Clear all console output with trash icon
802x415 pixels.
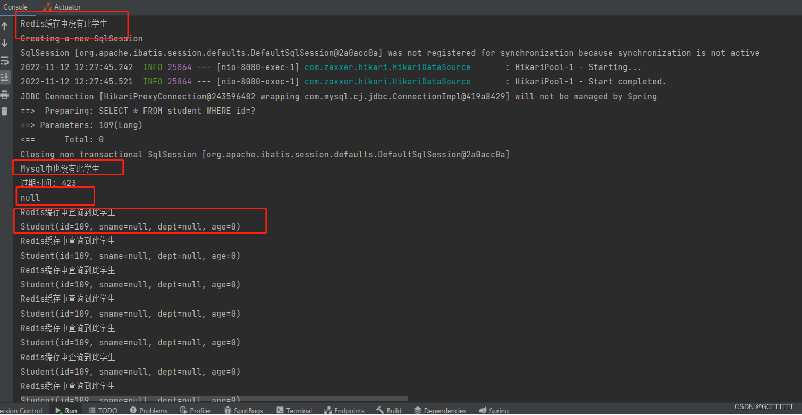5,112
